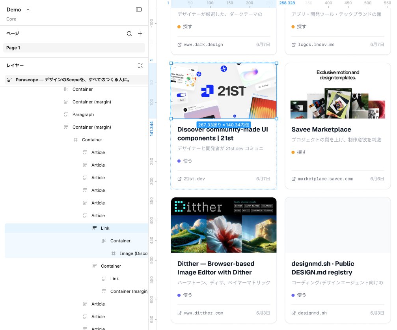This screenshot has height=330, width=397.
Task: Click the デザイナーと開発者が 21st.dev description text
Action: pos(220,148)
